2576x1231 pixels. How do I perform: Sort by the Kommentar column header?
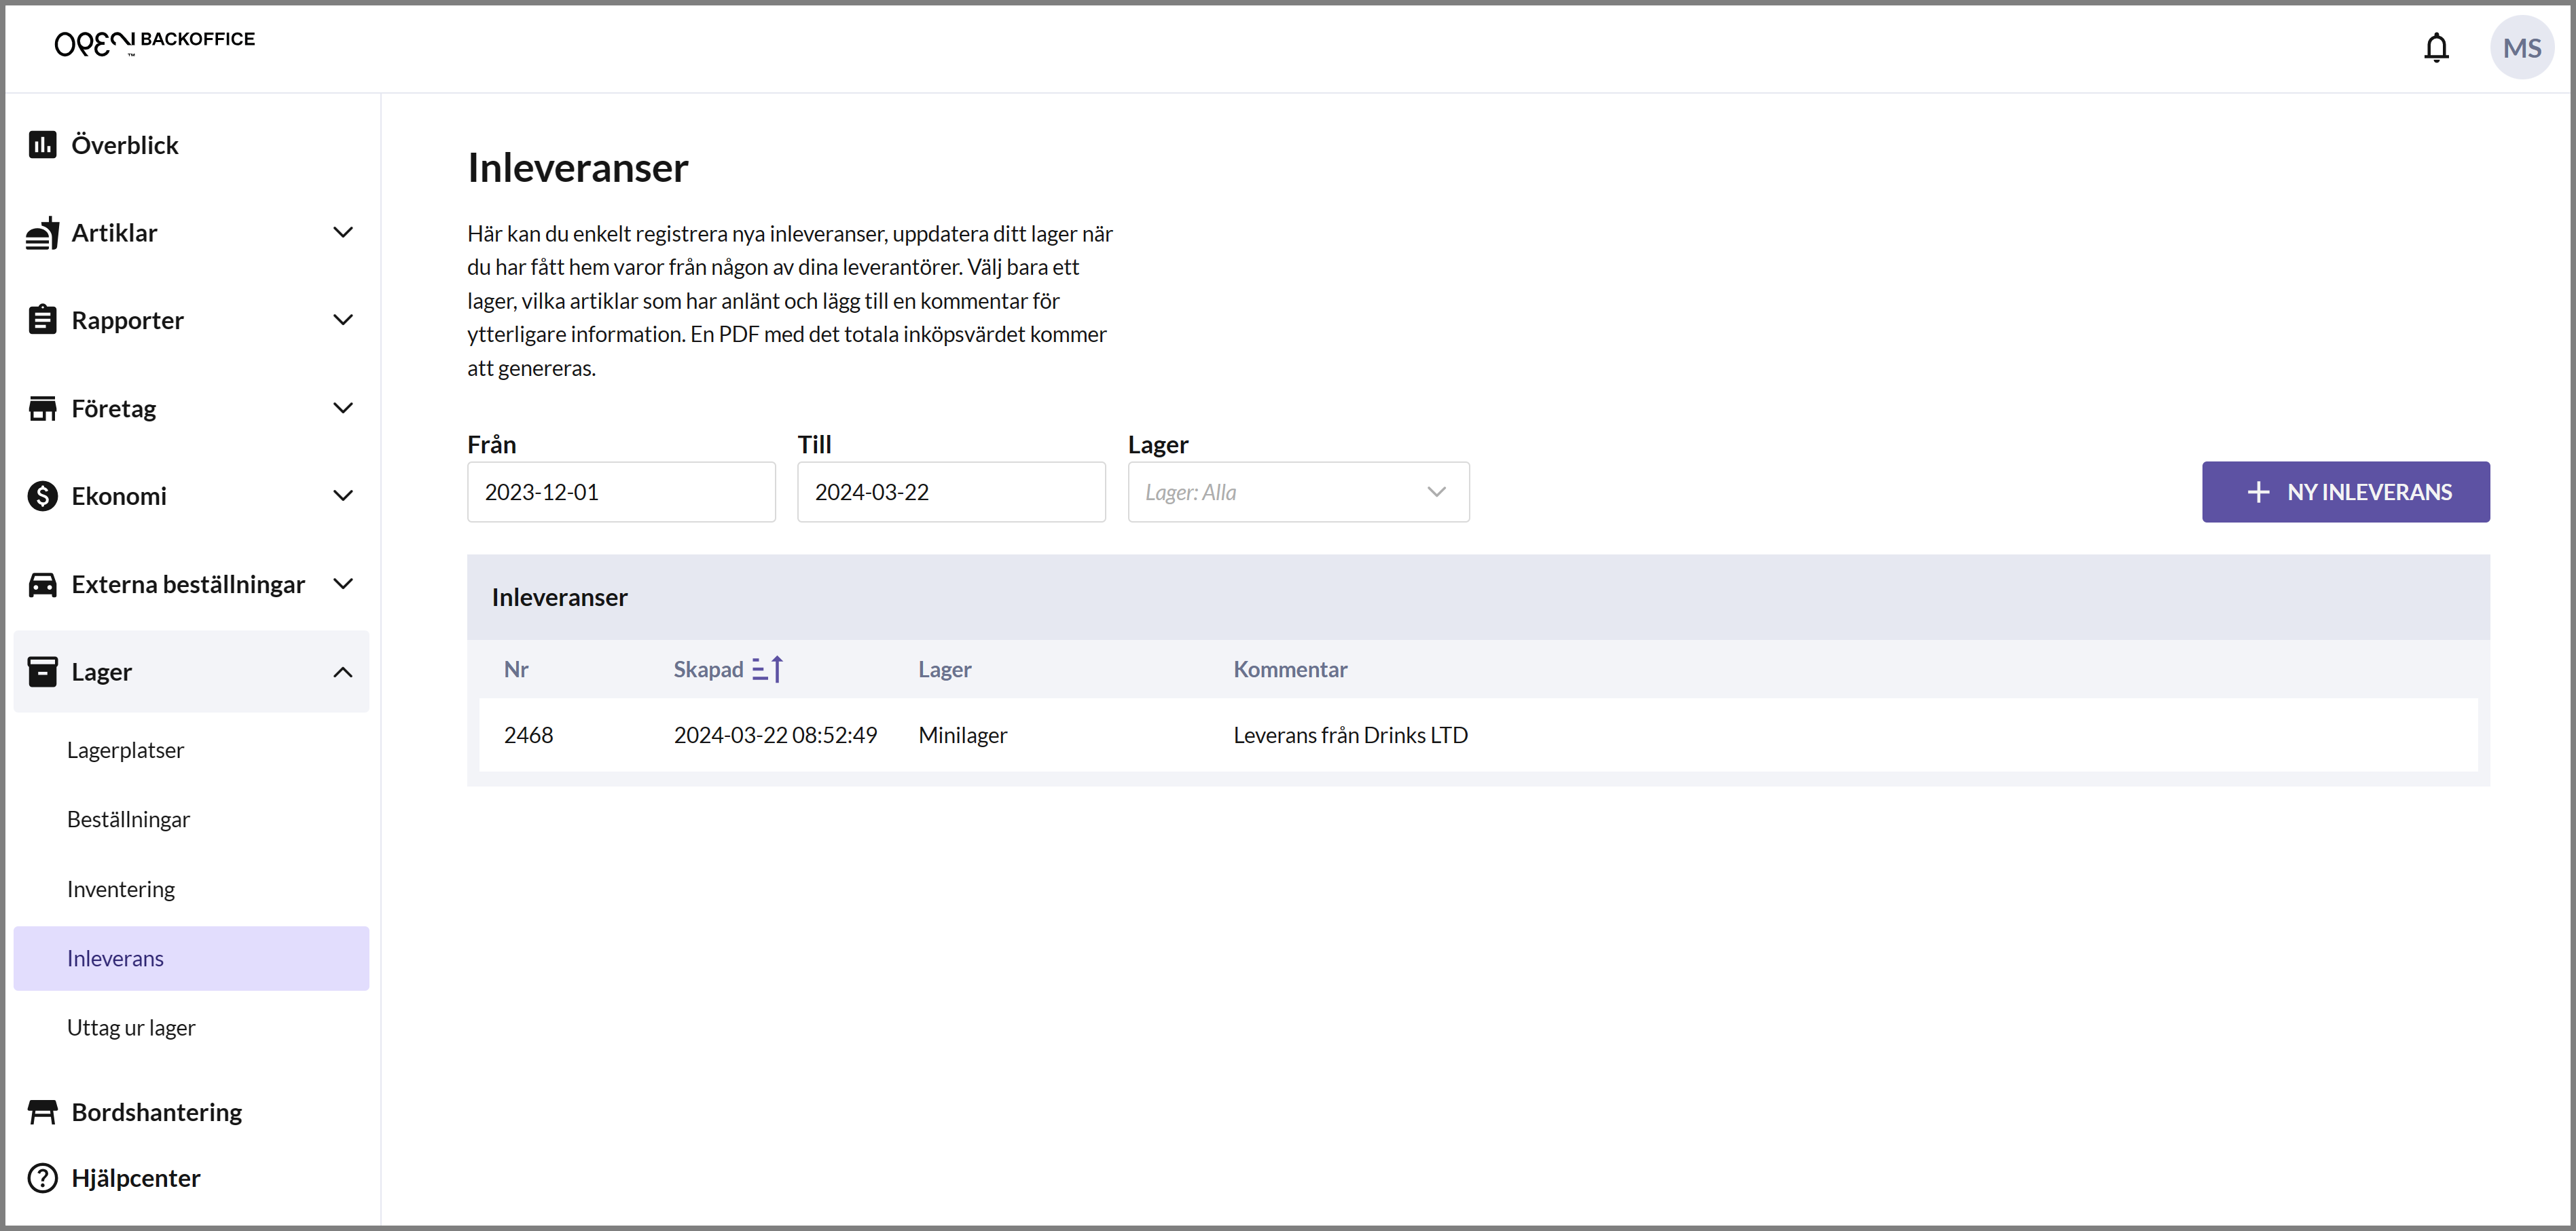1290,670
